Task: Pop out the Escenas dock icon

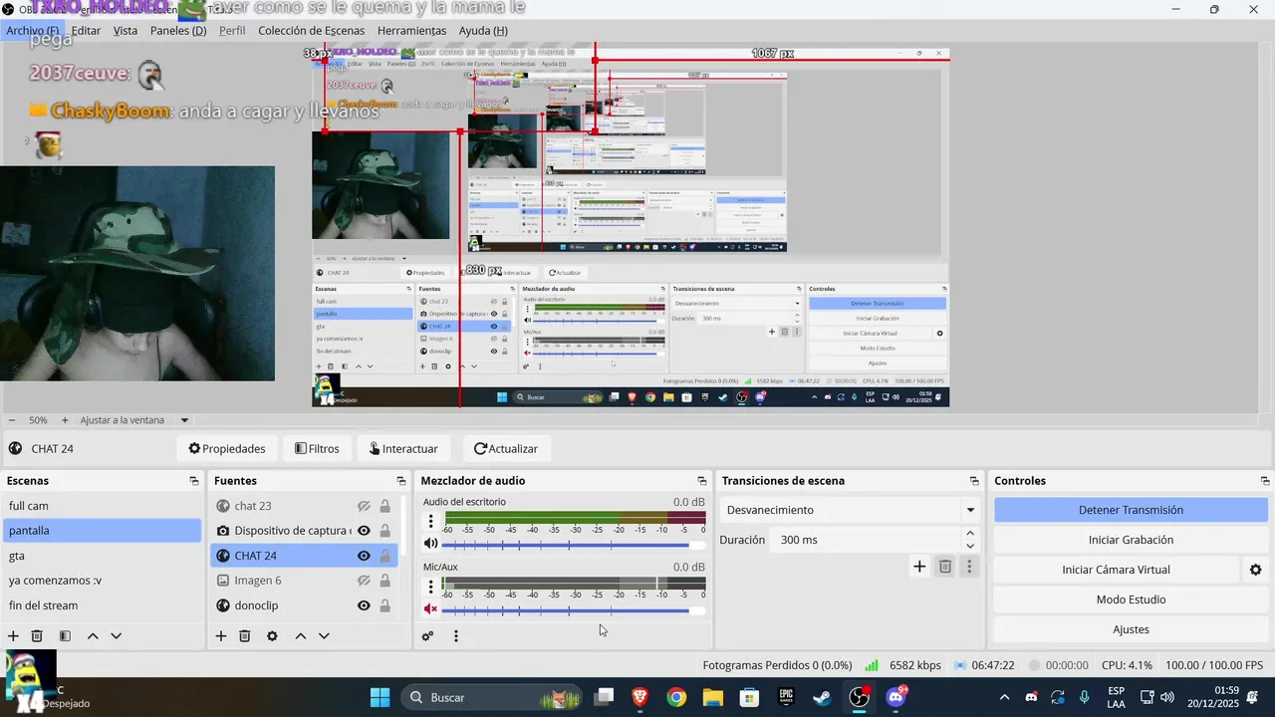Action: coord(194,481)
